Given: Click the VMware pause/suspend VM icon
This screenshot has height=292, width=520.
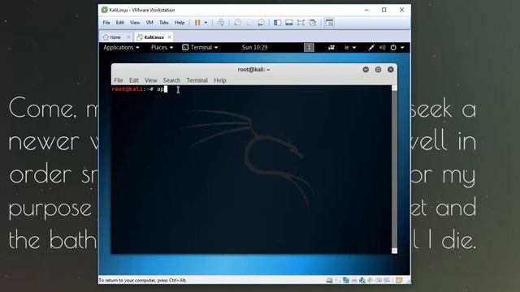Looking at the screenshot, I should (x=197, y=23).
